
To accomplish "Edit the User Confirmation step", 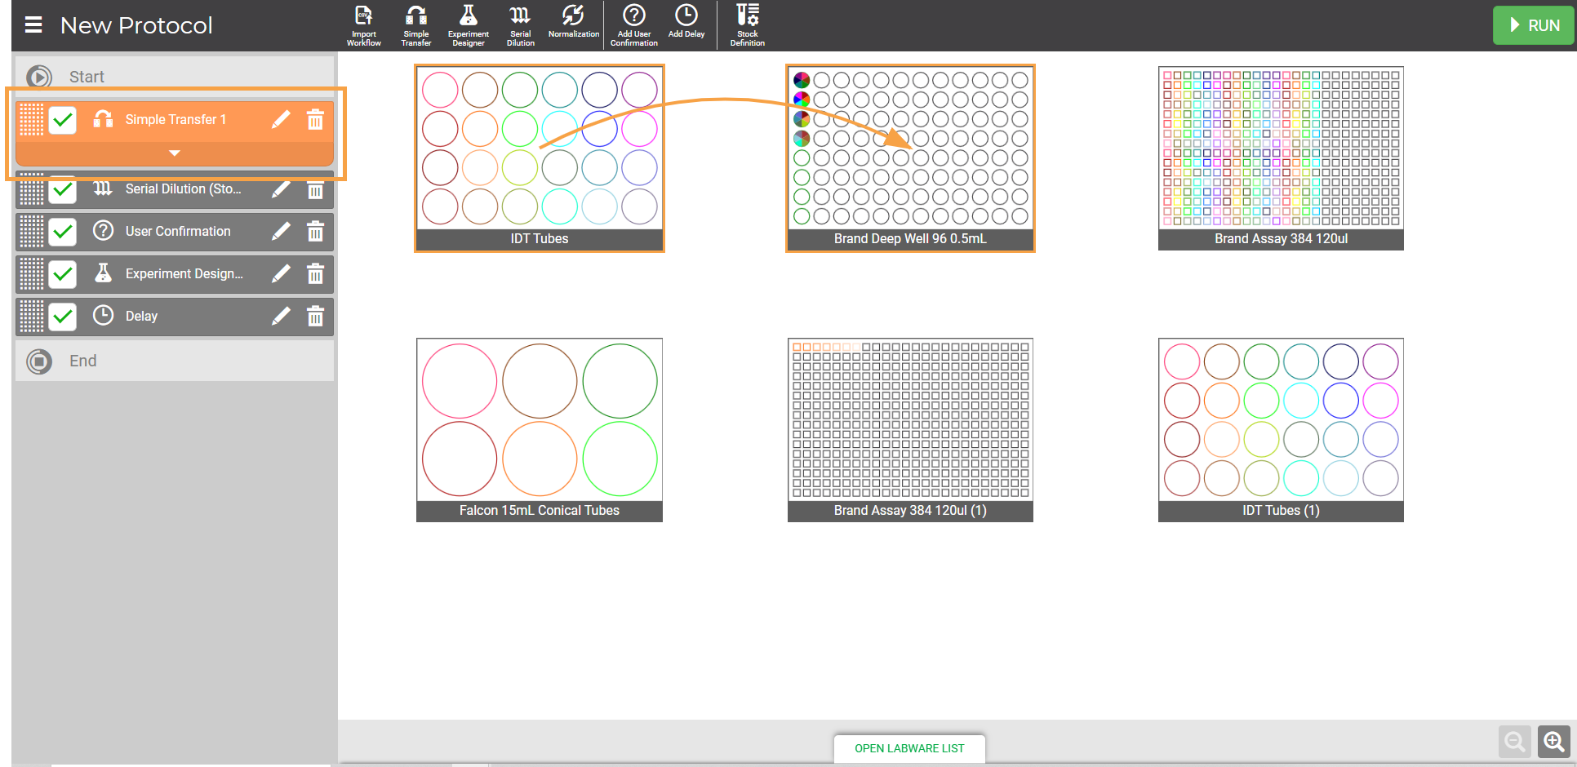I will pyautogui.click(x=281, y=232).
